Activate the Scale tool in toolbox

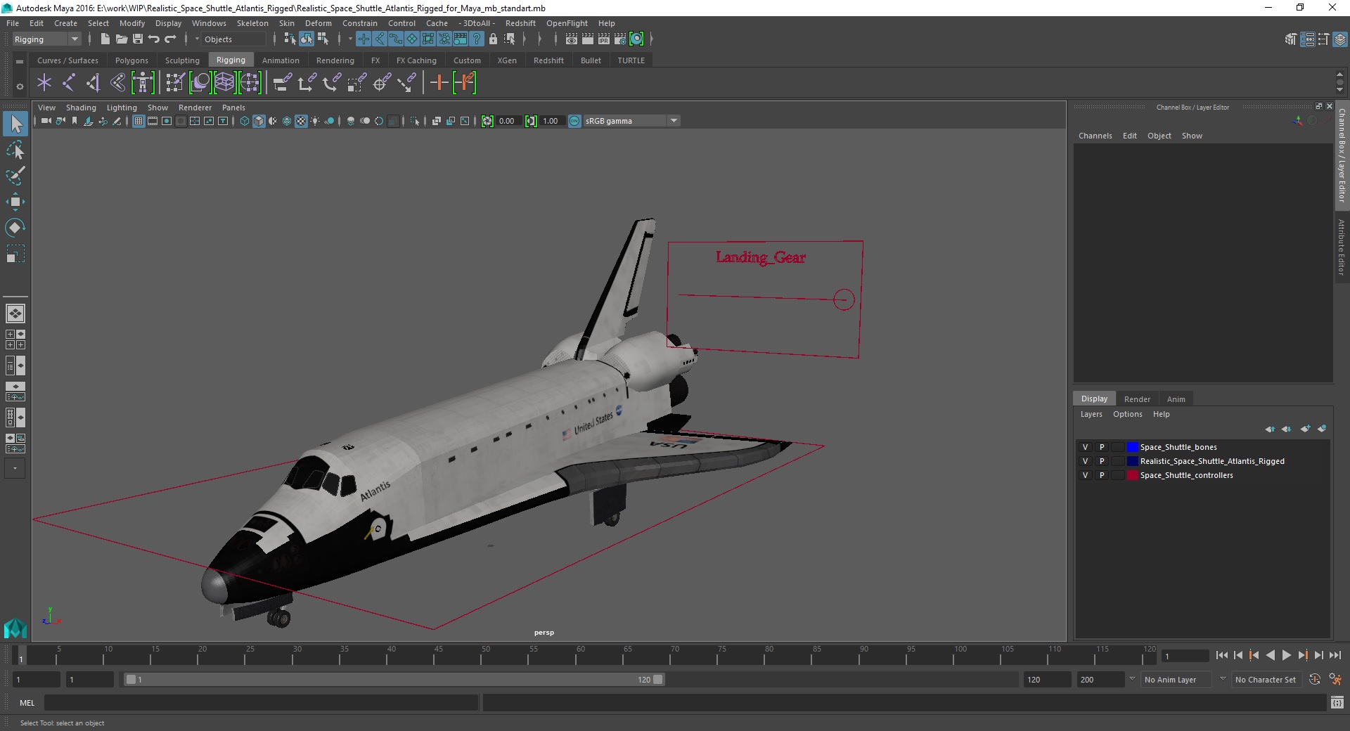(x=15, y=254)
